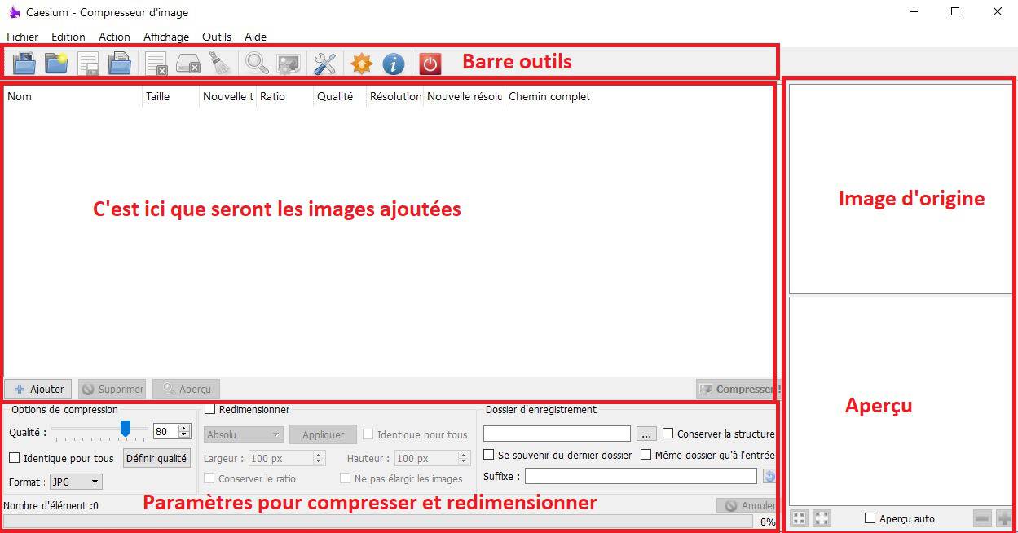Image resolution: width=1018 pixels, height=533 pixels.
Task: Click the original size icon under preview
Action: pos(822,518)
